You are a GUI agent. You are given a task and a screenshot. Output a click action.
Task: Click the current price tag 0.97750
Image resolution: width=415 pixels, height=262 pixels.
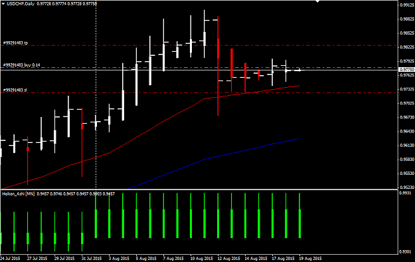pyautogui.click(x=407, y=69)
